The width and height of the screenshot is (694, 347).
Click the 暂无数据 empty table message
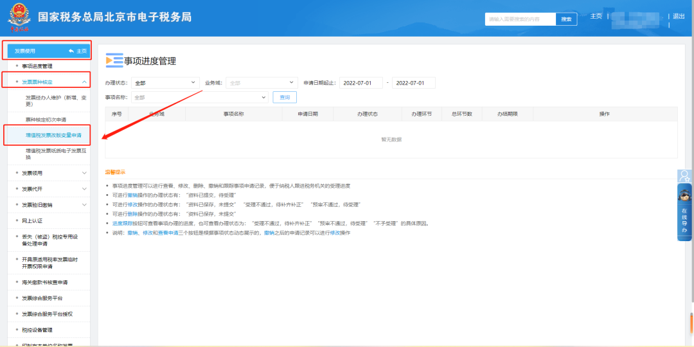point(391,139)
